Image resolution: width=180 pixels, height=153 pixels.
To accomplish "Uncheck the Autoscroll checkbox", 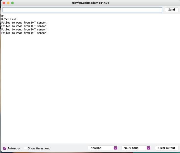I will coord(5,148).
